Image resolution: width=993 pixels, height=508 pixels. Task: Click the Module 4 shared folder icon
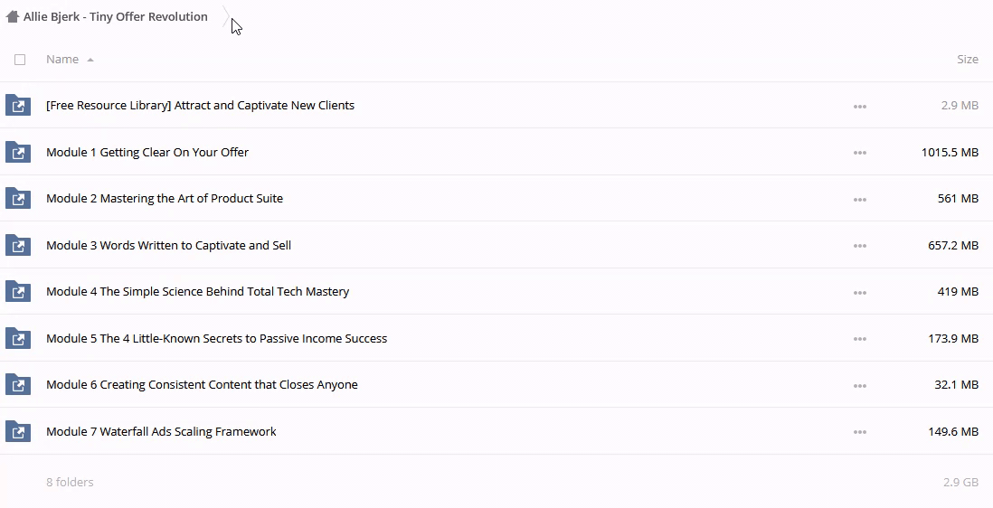pyautogui.click(x=18, y=292)
